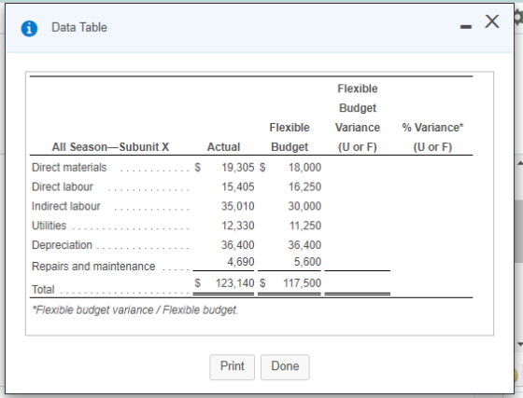Click the flexible budget value 18,000
Screen dimensions: 523x398
304,167
